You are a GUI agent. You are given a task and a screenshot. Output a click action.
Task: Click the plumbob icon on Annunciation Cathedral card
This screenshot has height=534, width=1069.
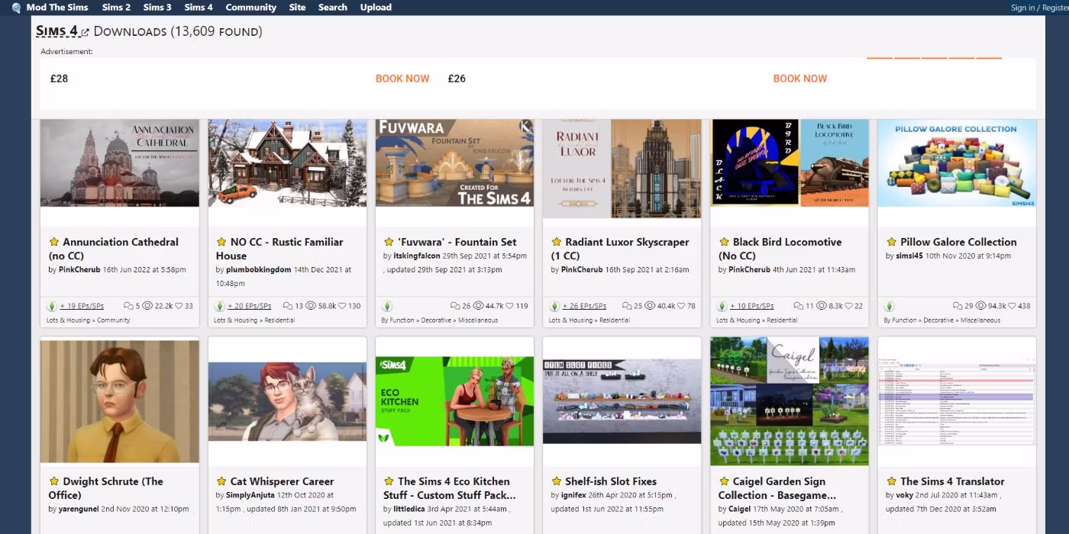[52, 306]
